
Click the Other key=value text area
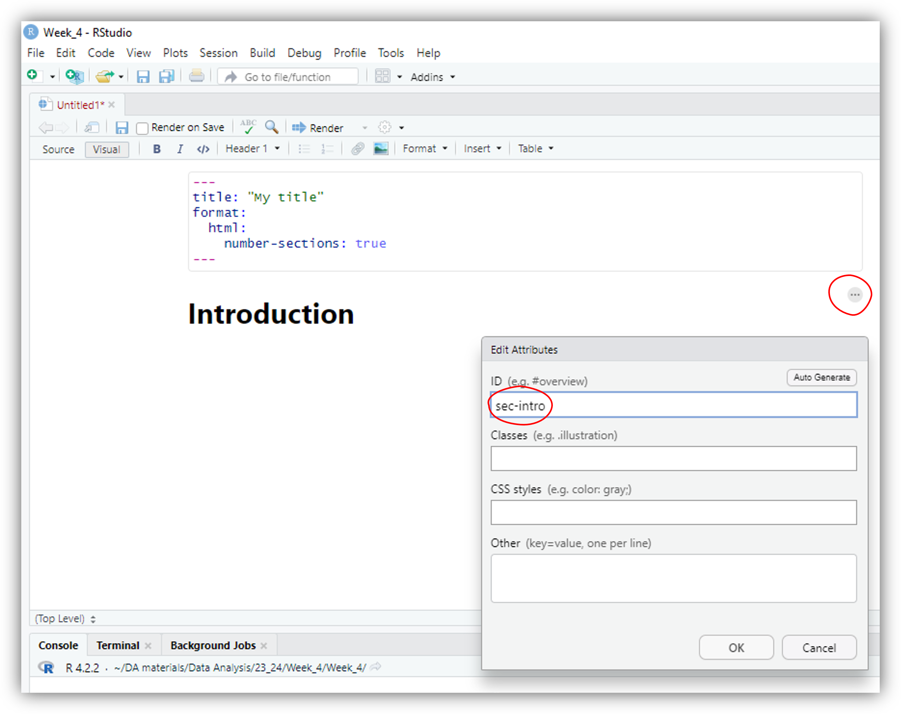coord(674,578)
